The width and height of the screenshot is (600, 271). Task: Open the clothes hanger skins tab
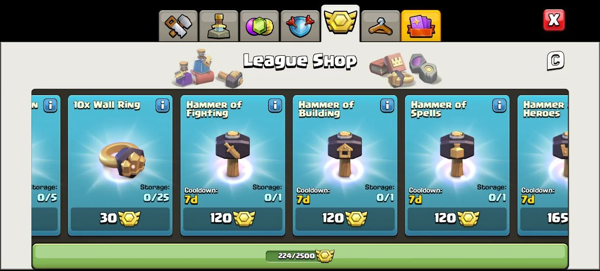point(381,26)
